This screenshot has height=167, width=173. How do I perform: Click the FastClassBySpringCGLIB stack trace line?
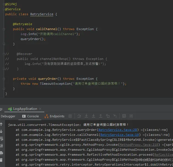click(94, 140)
